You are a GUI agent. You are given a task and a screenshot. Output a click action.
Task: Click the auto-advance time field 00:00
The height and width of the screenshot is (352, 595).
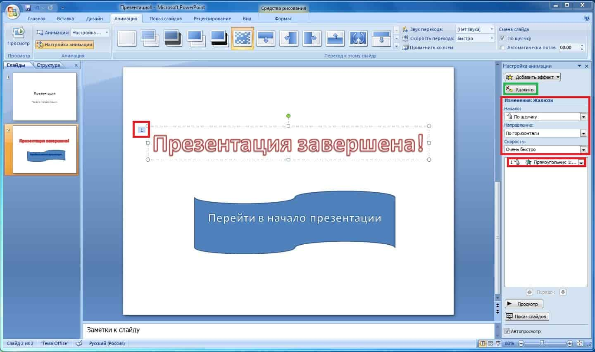(x=569, y=47)
